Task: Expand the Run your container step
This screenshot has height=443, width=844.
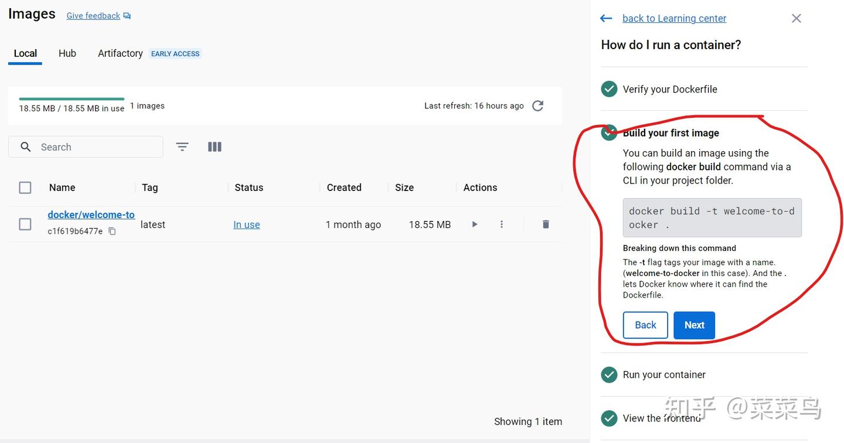Action: coord(664,374)
